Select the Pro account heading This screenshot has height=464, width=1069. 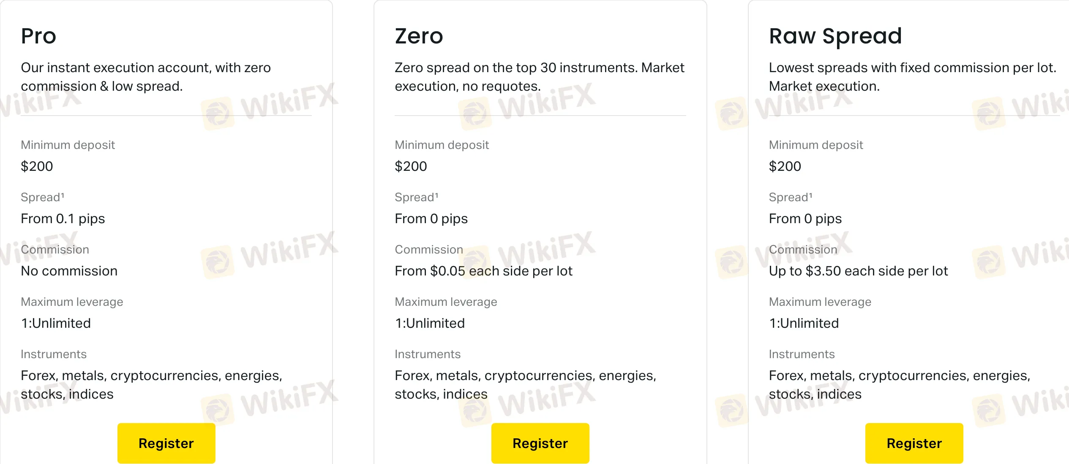tap(38, 36)
